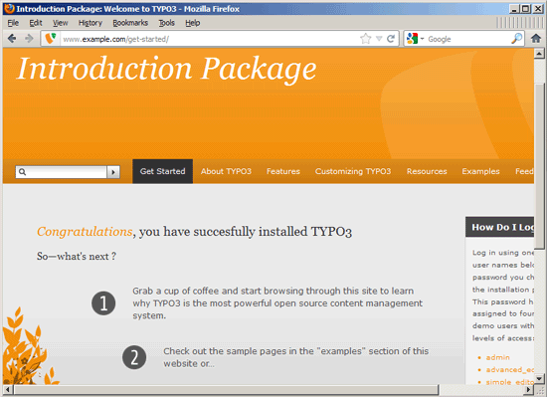Open the URL history dropdown arrow
This screenshot has width=547, height=397.
pyautogui.click(x=379, y=39)
